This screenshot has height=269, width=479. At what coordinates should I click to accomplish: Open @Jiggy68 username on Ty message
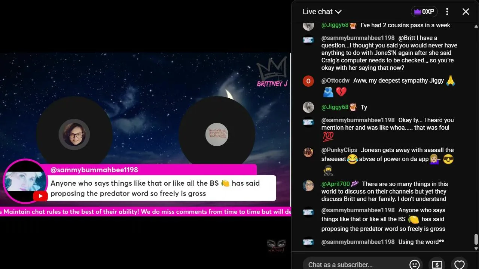tap(335, 107)
